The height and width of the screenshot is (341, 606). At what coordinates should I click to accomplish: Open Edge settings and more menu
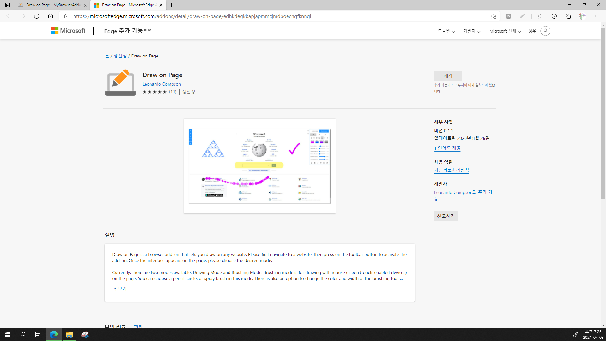pyautogui.click(x=597, y=16)
